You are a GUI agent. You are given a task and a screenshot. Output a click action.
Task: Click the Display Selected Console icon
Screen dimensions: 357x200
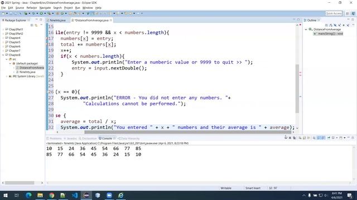(333, 138)
